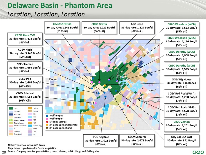Click the CDEV Red Rock (3BSS) callout box
This screenshot has width=206, height=155.
point(182,111)
